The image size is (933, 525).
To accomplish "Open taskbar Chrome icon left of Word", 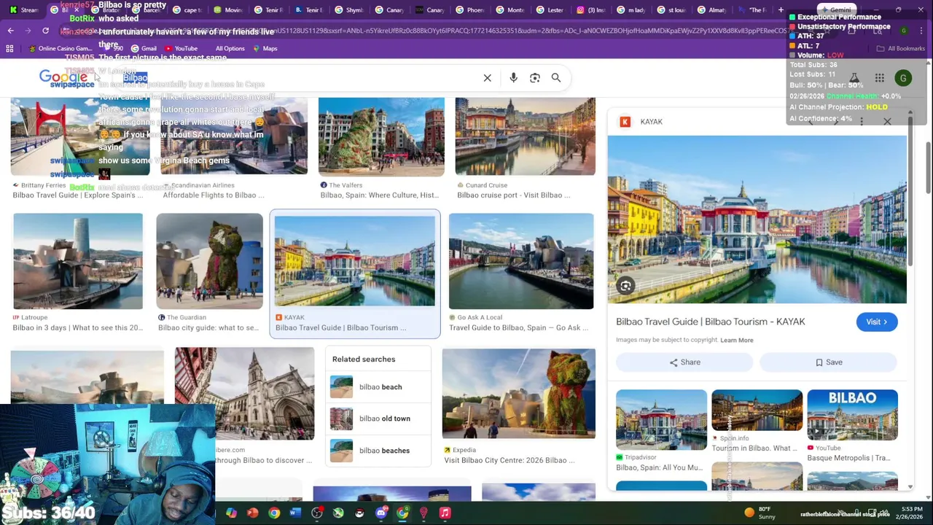I will click(274, 513).
